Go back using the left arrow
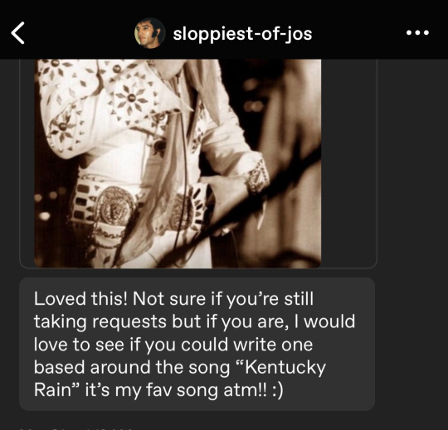 click(x=17, y=33)
